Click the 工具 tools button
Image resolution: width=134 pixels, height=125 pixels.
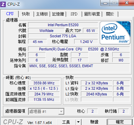[x=66, y=122]
